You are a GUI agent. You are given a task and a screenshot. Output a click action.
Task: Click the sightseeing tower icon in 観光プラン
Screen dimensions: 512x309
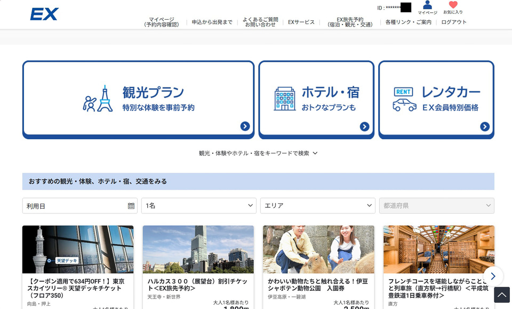point(98,99)
